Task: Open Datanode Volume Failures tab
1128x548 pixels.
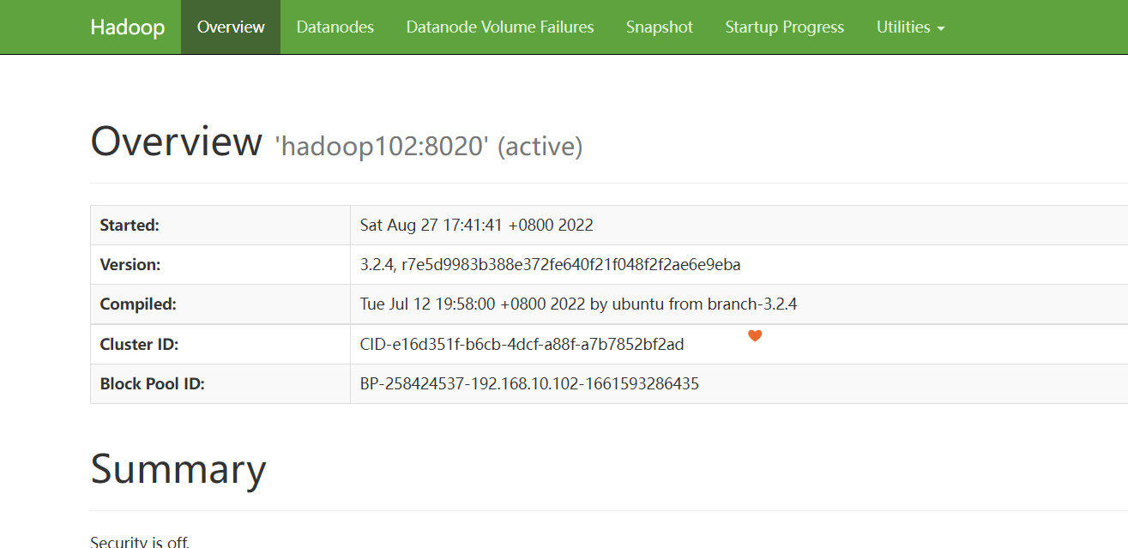Action: pyautogui.click(x=500, y=27)
